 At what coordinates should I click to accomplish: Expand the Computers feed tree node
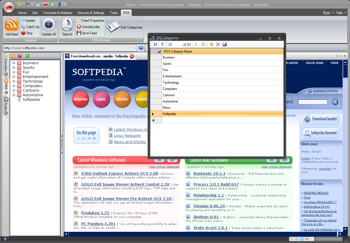14,86
